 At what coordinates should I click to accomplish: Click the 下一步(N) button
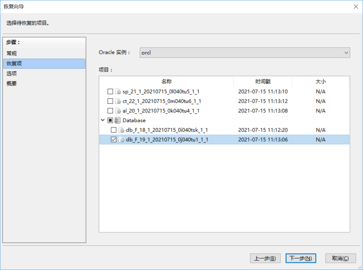click(301, 258)
